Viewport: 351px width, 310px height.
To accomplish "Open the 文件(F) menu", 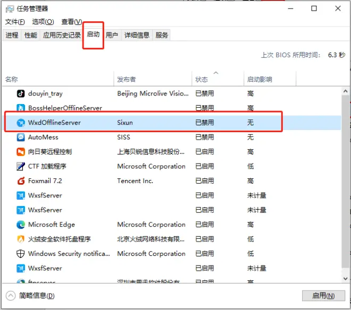I will coord(15,22).
